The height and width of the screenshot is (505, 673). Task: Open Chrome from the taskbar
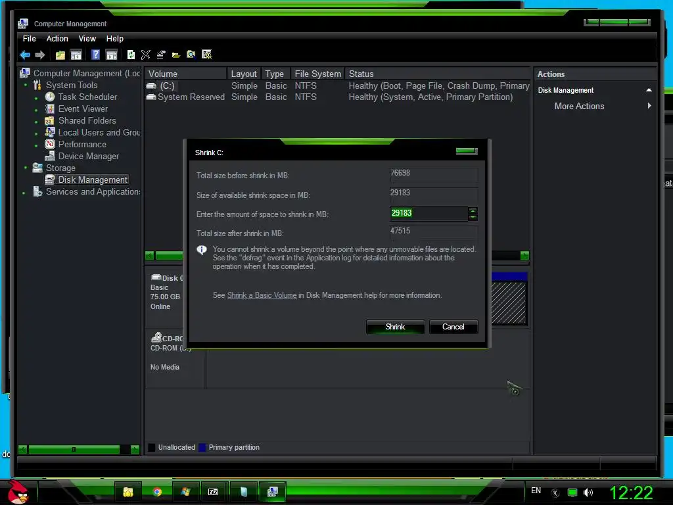point(157,492)
